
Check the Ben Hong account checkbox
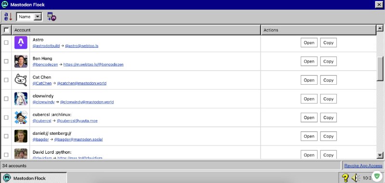pos(6,61)
